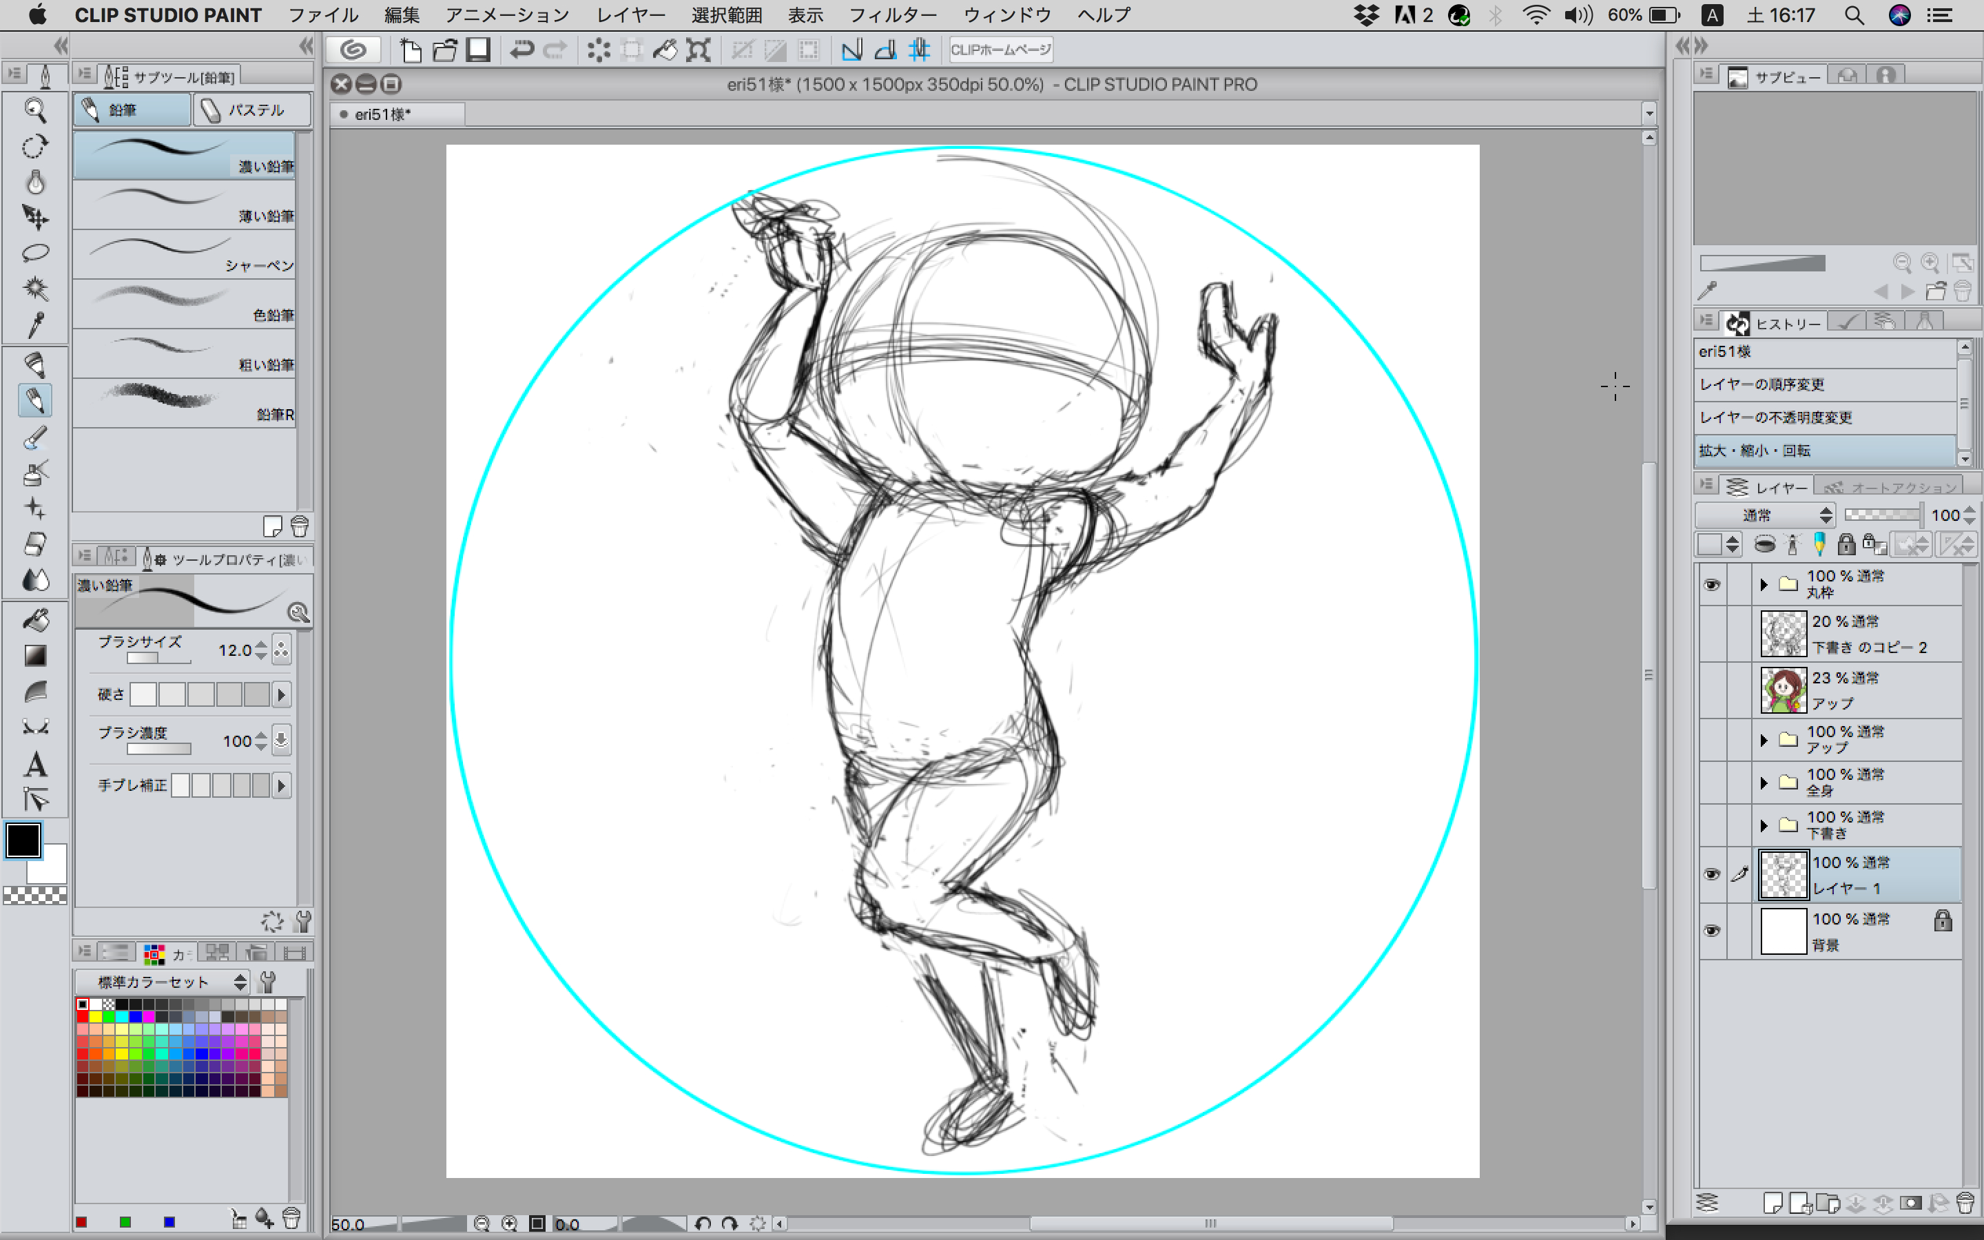Open the フィルター menu
This screenshot has height=1240, width=1984.
(x=892, y=14)
